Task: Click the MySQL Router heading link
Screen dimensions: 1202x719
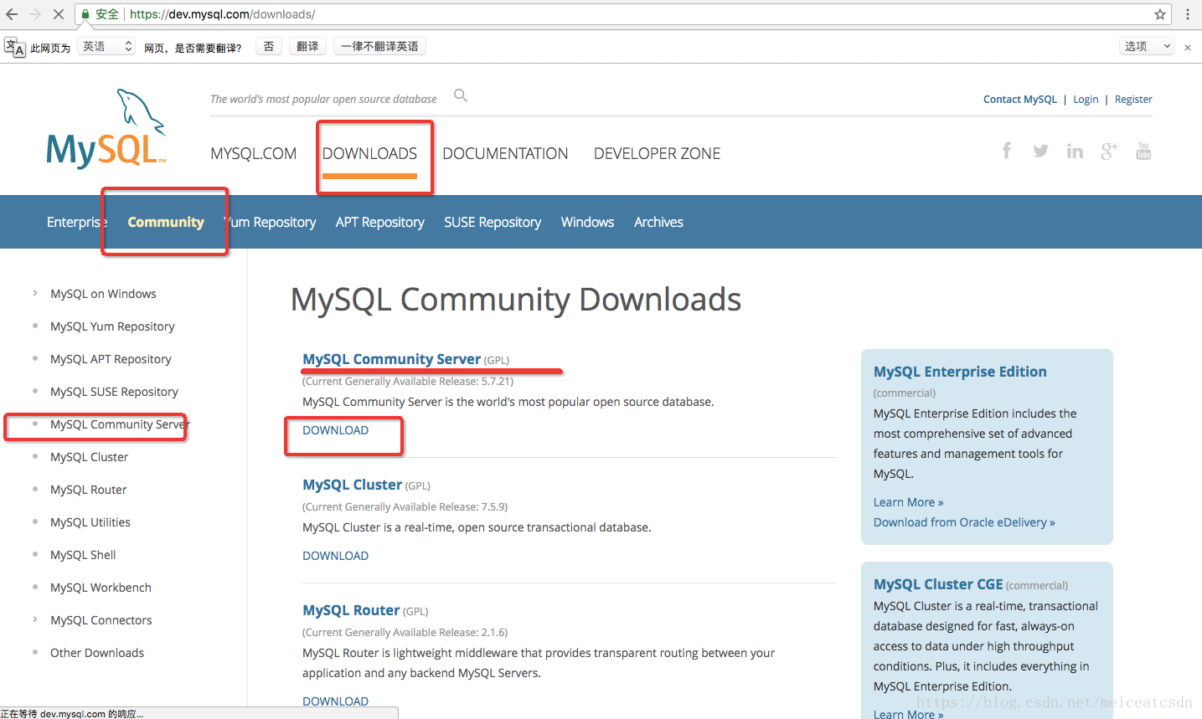Action: pyautogui.click(x=351, y=610)
